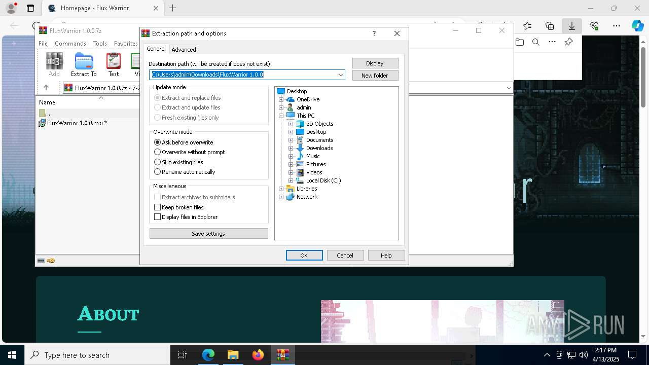The width and height of the screenshot is (649, 365).
Task: Open the WinRAR Favorites menu
Action: [x=126, y=44]
